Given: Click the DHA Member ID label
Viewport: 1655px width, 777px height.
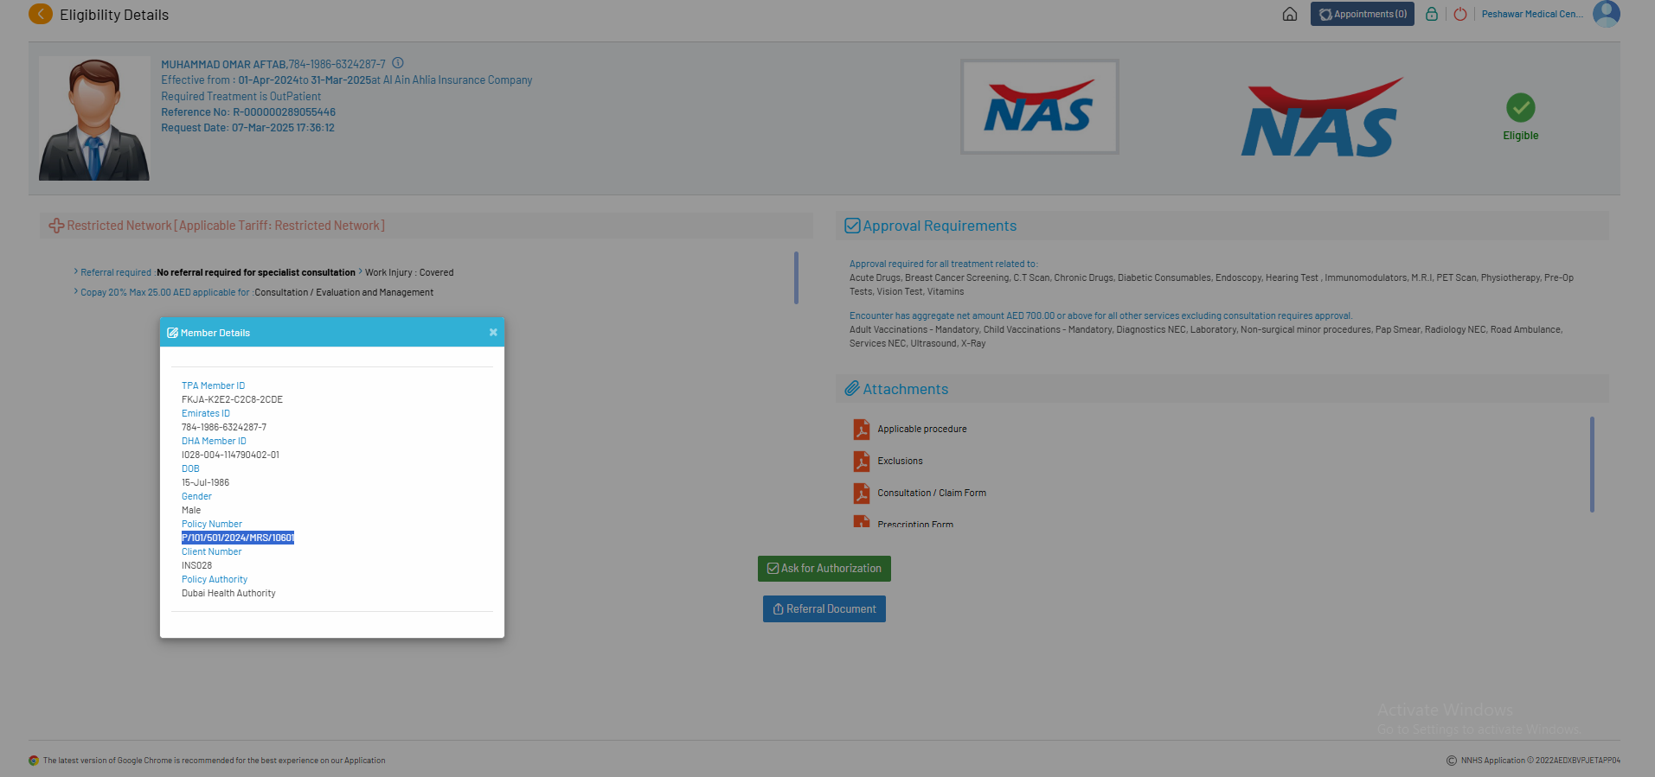Looking at the screenshot, I should point(214,441).
